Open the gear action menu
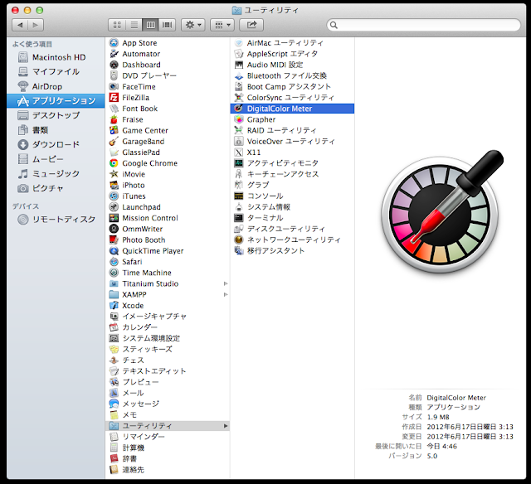This screenshot has height=484, width=531. tap(193, 25)
